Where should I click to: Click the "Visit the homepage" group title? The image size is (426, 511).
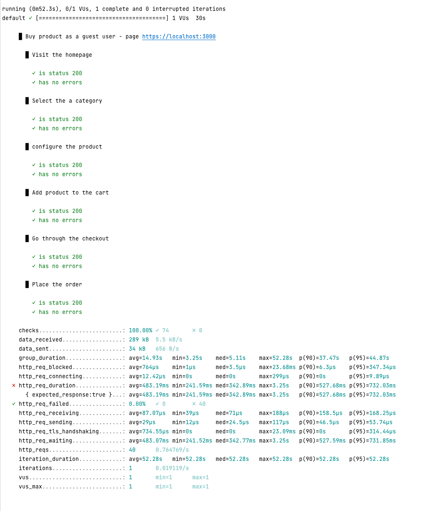[62, 55]
